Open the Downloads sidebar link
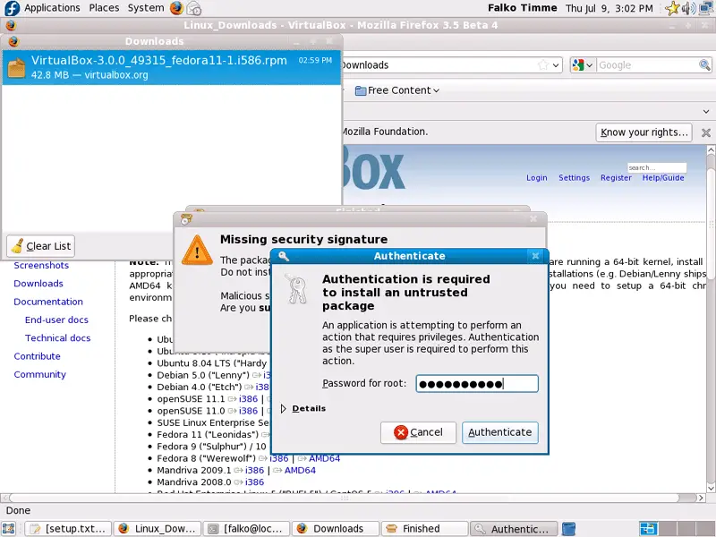Image resolution: width=716 pixels, height=537 pixels. [38, 284]
